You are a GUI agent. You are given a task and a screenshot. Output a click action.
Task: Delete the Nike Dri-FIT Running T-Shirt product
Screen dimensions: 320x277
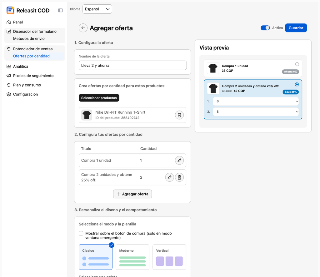point(179,115)
